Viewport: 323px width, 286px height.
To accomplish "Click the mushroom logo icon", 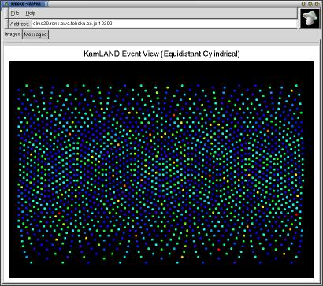I will point(310,18).
